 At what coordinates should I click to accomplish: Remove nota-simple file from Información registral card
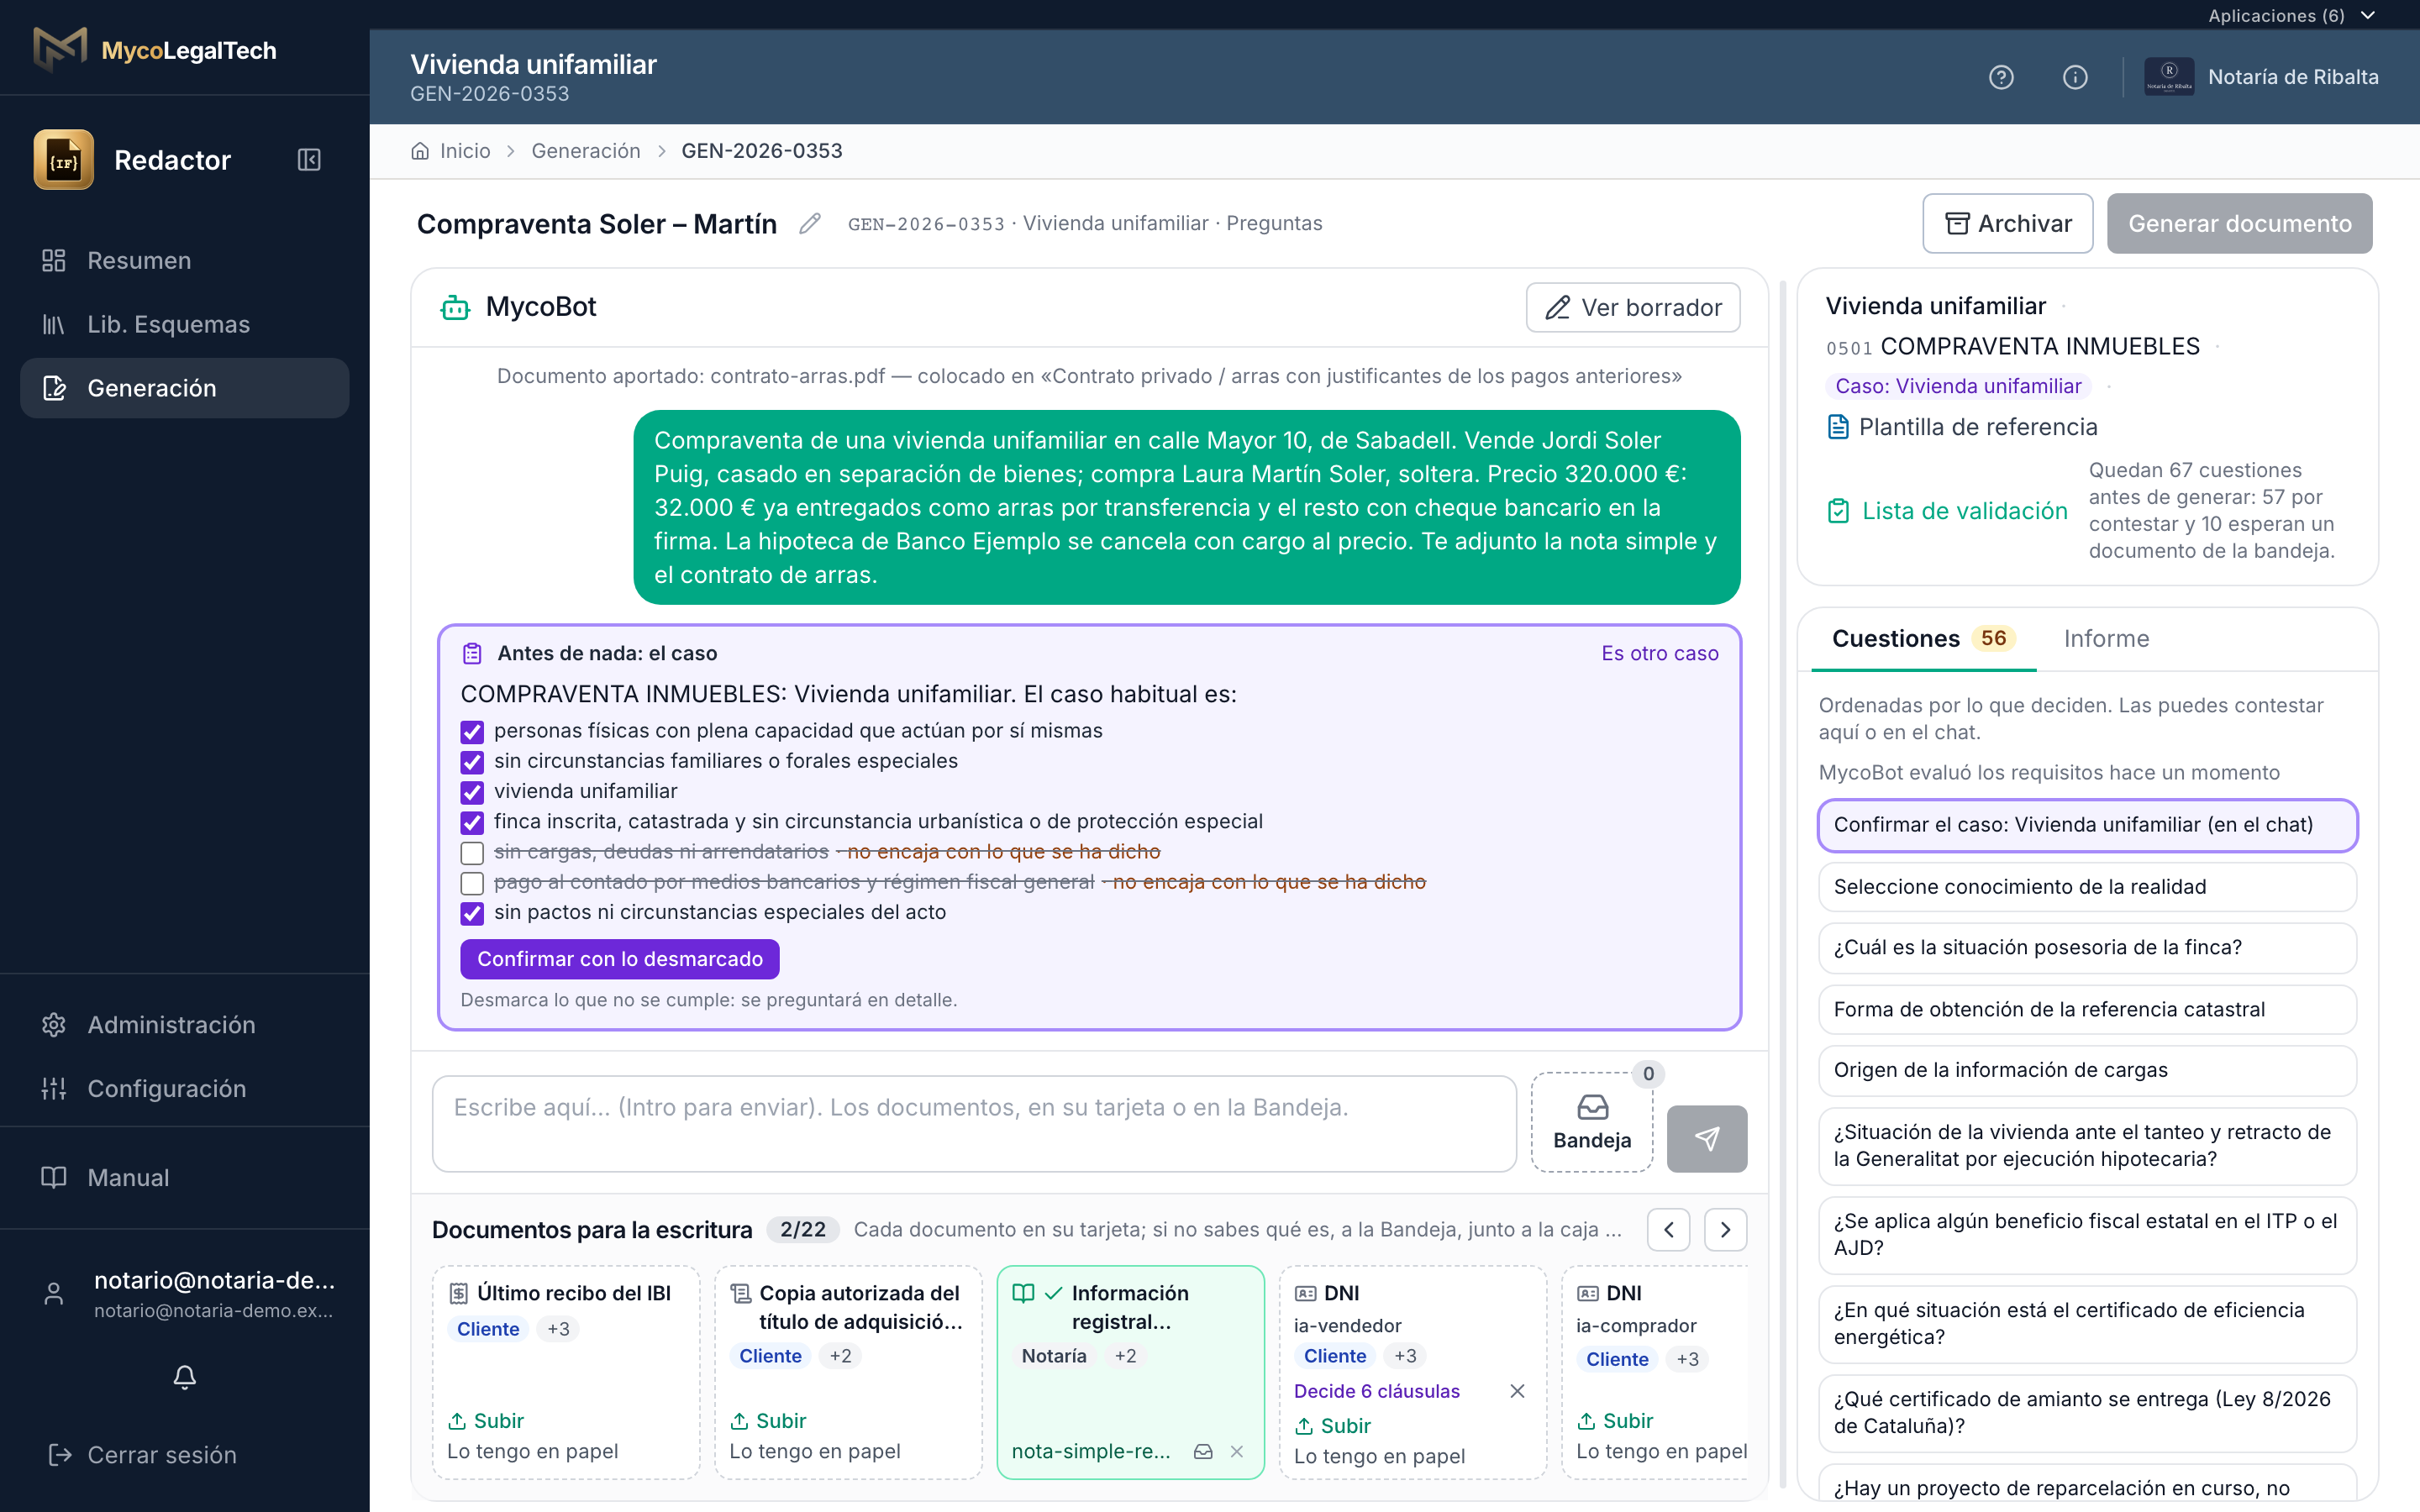click(1237, 1451)
